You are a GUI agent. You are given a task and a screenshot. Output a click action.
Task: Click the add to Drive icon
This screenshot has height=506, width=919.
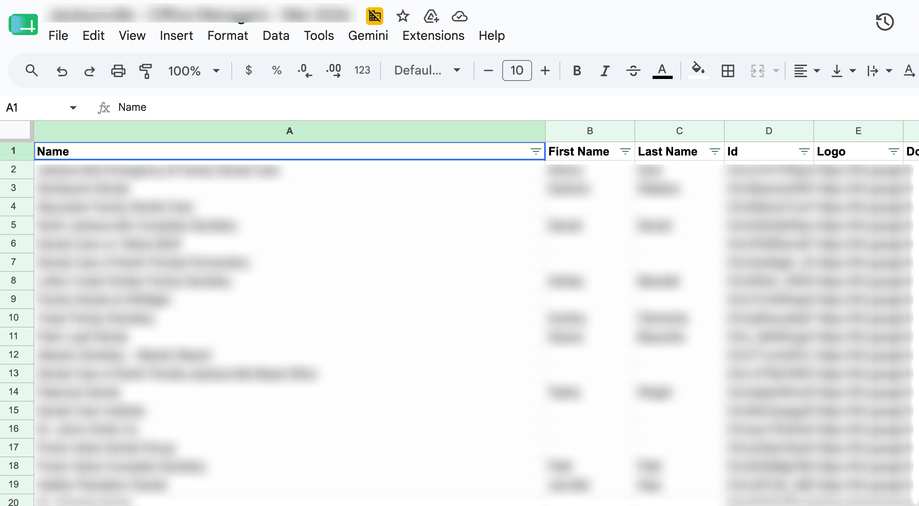431,16
